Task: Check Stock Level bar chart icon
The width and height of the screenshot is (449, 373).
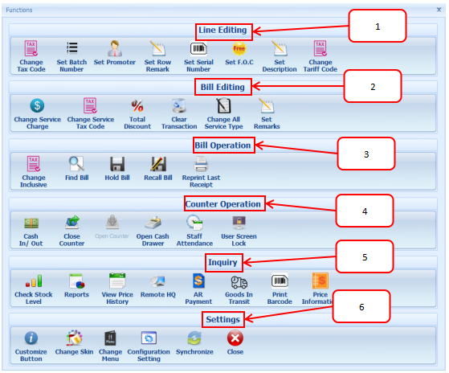Action: (x=34, y=281)
